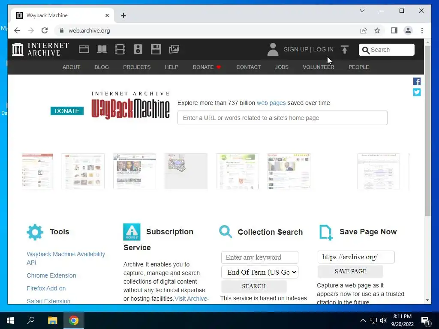Reload the current page
Image resolution: width=439 pixels, height=329 pixels.
click(45, 30)
